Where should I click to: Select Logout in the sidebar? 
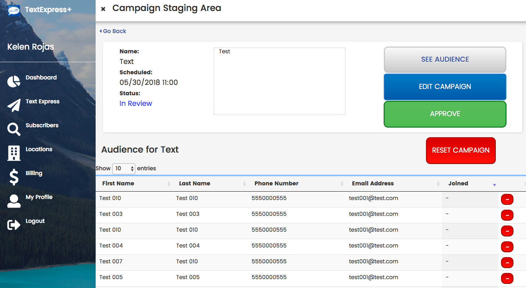[35, 221]
